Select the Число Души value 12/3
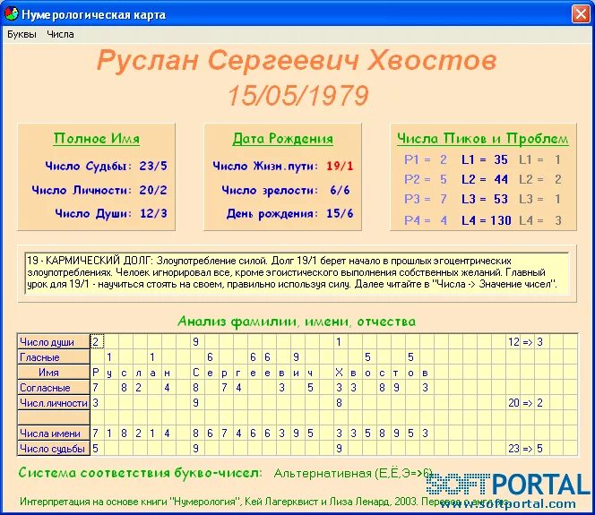 [x=153, y=213]
